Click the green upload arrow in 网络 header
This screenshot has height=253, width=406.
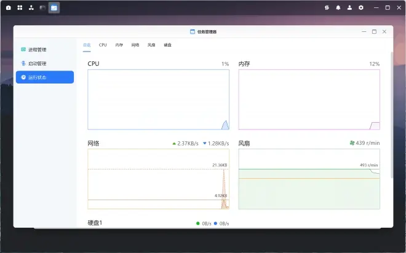click(x=174, y=144)
